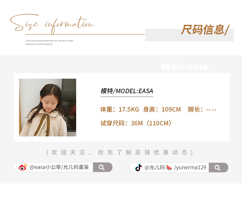Click the 试穿尺码 36M (110CM) line

[x=136, y=123]
